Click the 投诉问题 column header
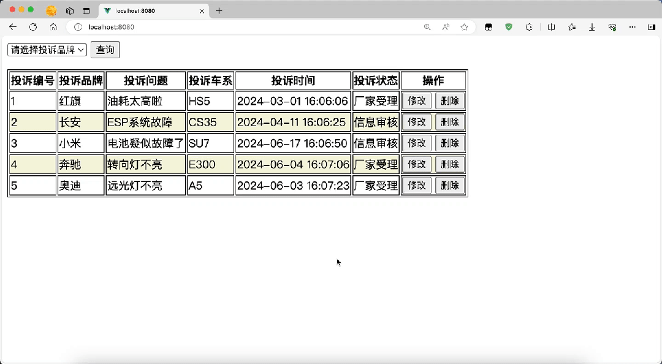Image resolution: width=662 pixels, height=364 pixels. click(x=146, y=80)
